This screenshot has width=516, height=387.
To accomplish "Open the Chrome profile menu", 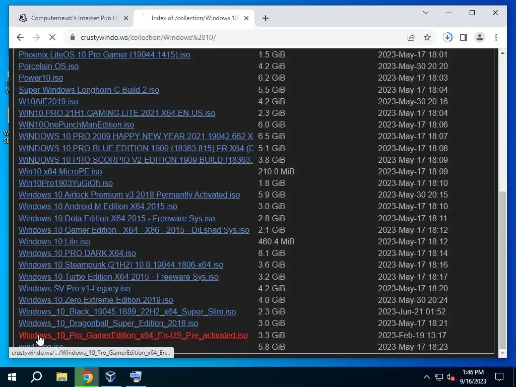I will pyautogui.click(x=480, y=37).
